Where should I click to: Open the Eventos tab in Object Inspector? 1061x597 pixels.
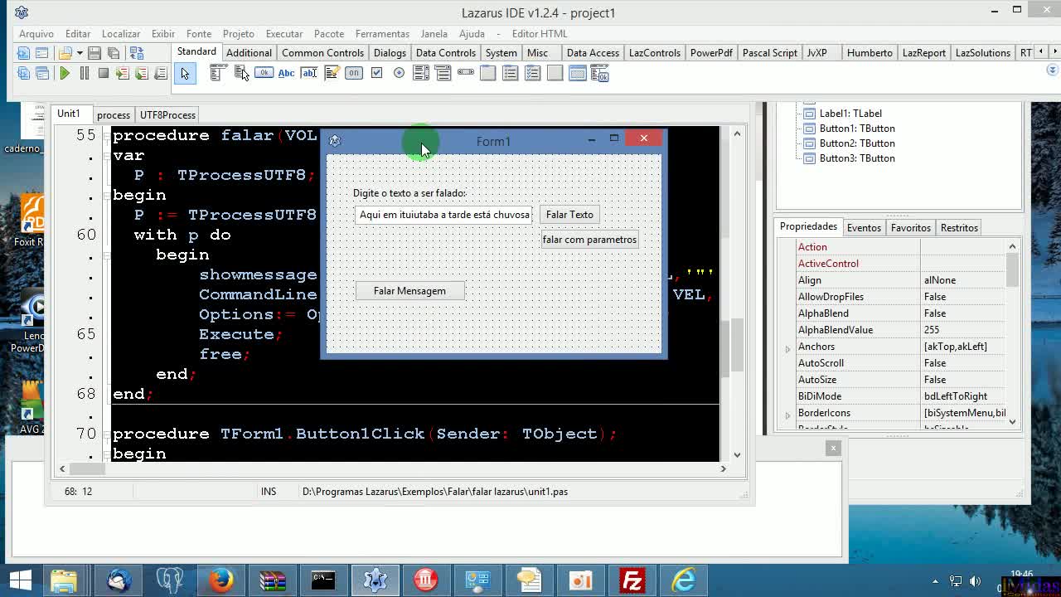(864, 227)
